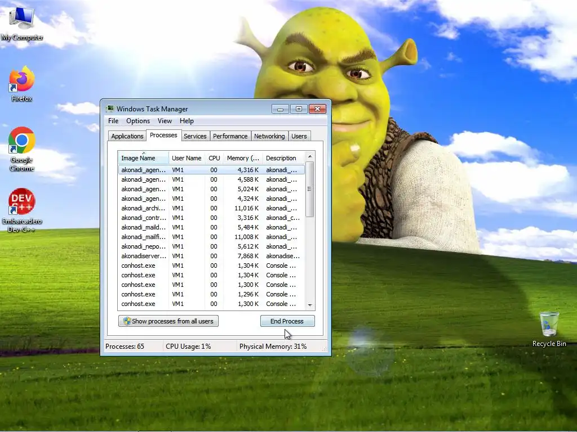
Task: Open the File menu
Action: pyautogui.click(x=113, y=121)
